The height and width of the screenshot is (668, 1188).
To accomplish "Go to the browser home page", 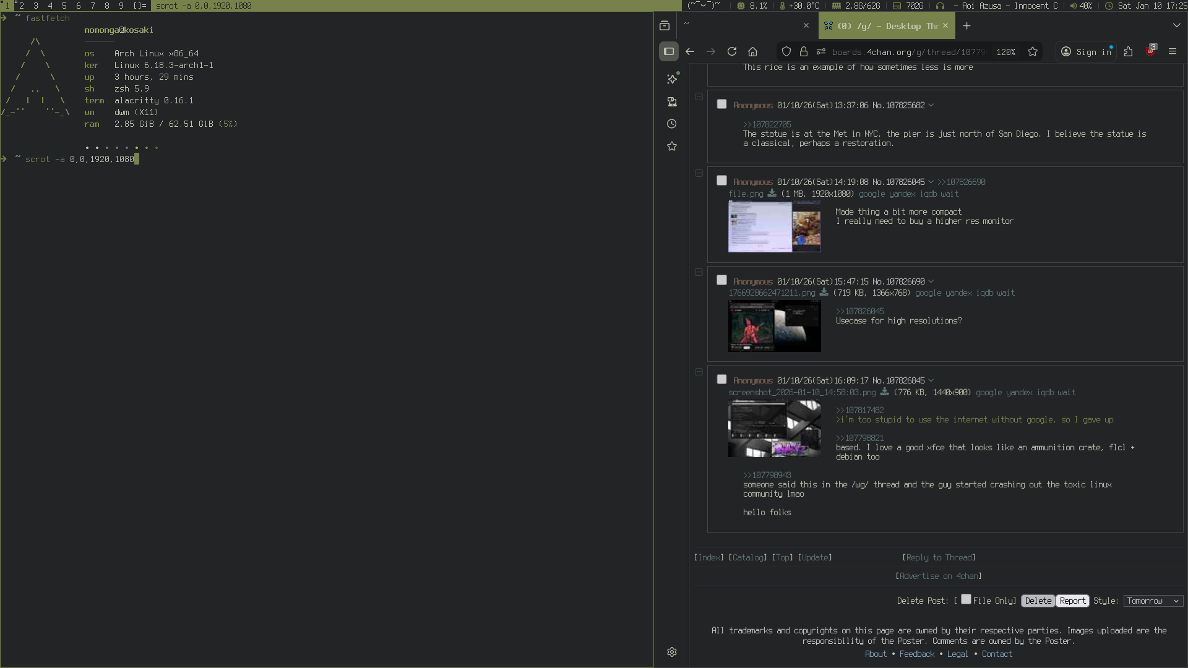I will coord(752,52).
